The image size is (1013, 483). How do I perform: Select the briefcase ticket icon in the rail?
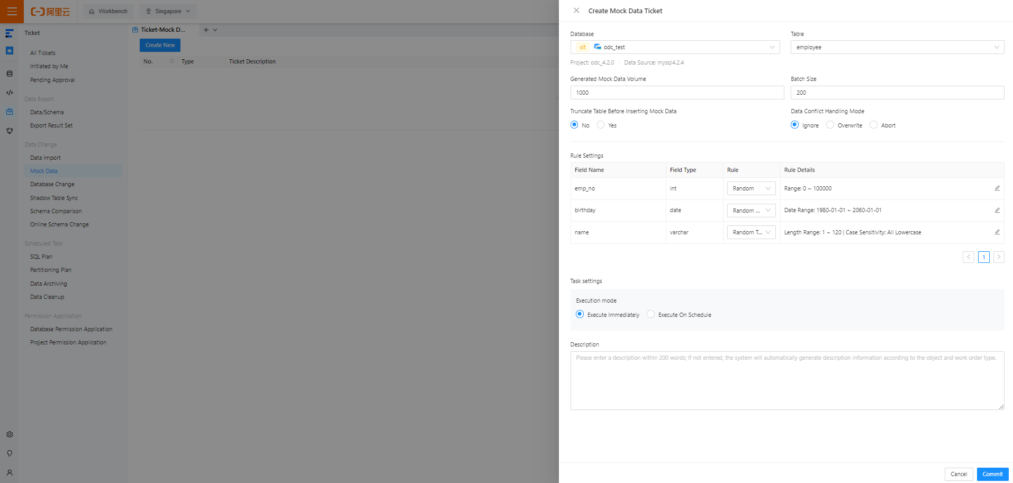10,112
